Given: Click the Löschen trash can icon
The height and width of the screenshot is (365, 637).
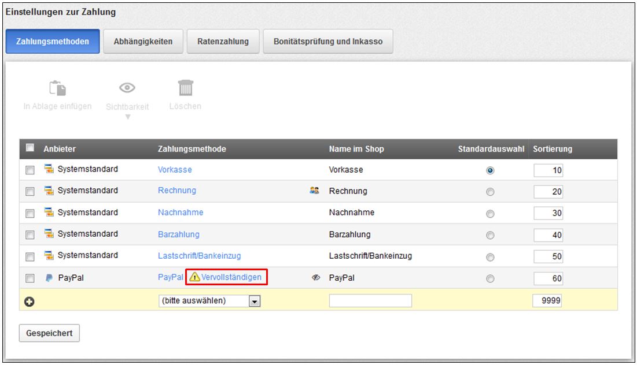Looking at the screenshot, I should tap(185, 88).
